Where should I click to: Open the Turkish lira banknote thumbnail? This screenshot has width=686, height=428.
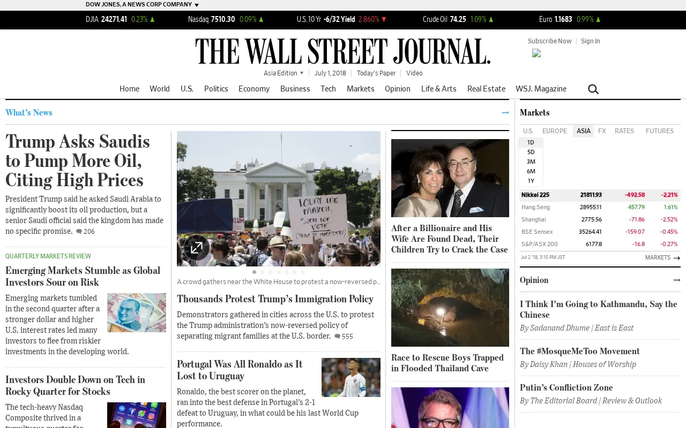(x=137, y=312)
